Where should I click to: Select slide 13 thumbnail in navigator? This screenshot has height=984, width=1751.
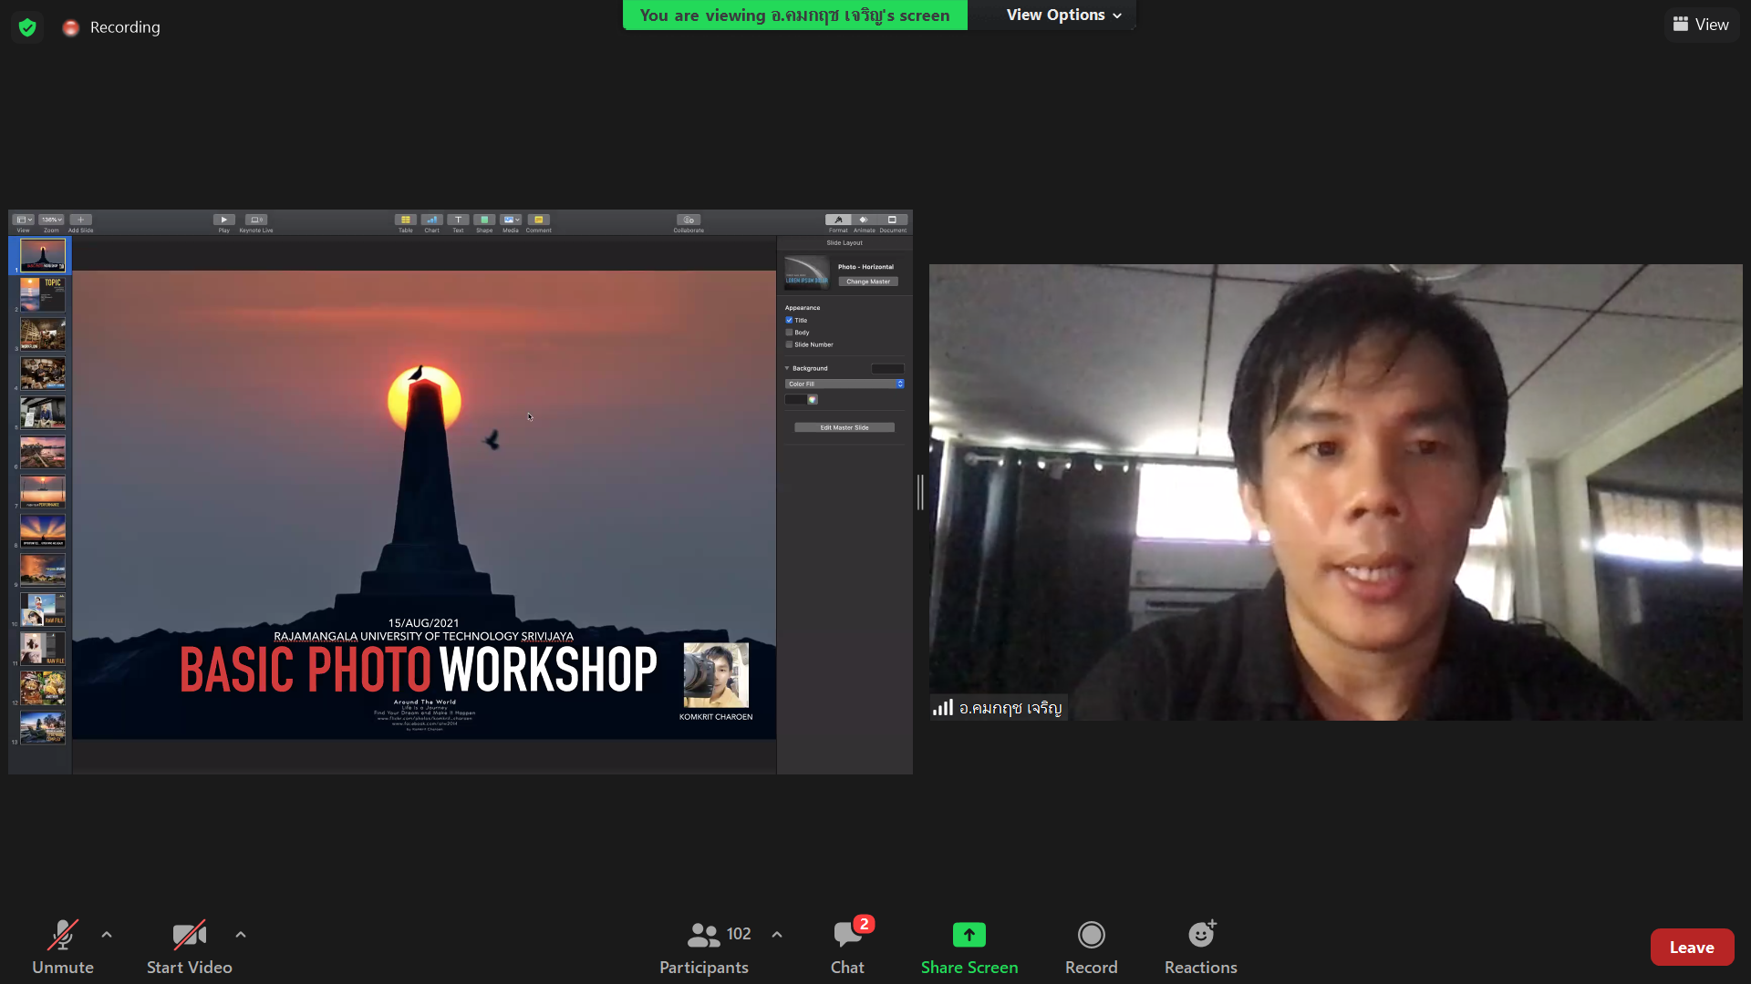click(43, 727)
